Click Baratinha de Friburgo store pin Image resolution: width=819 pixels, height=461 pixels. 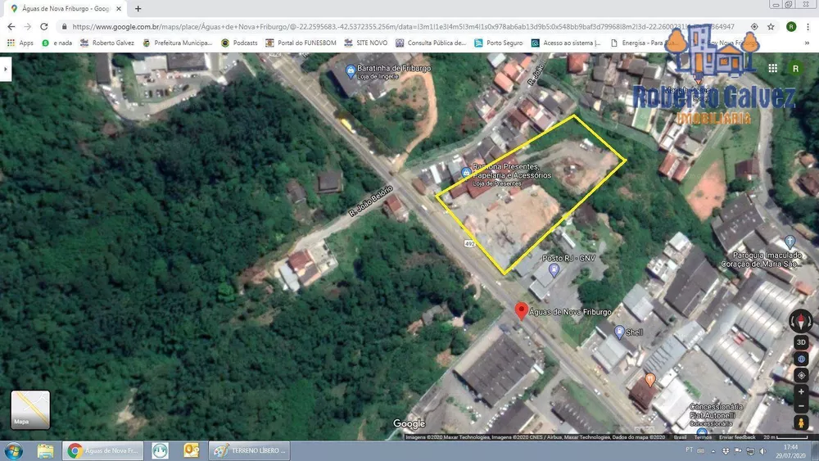click(x=351, y=70)
